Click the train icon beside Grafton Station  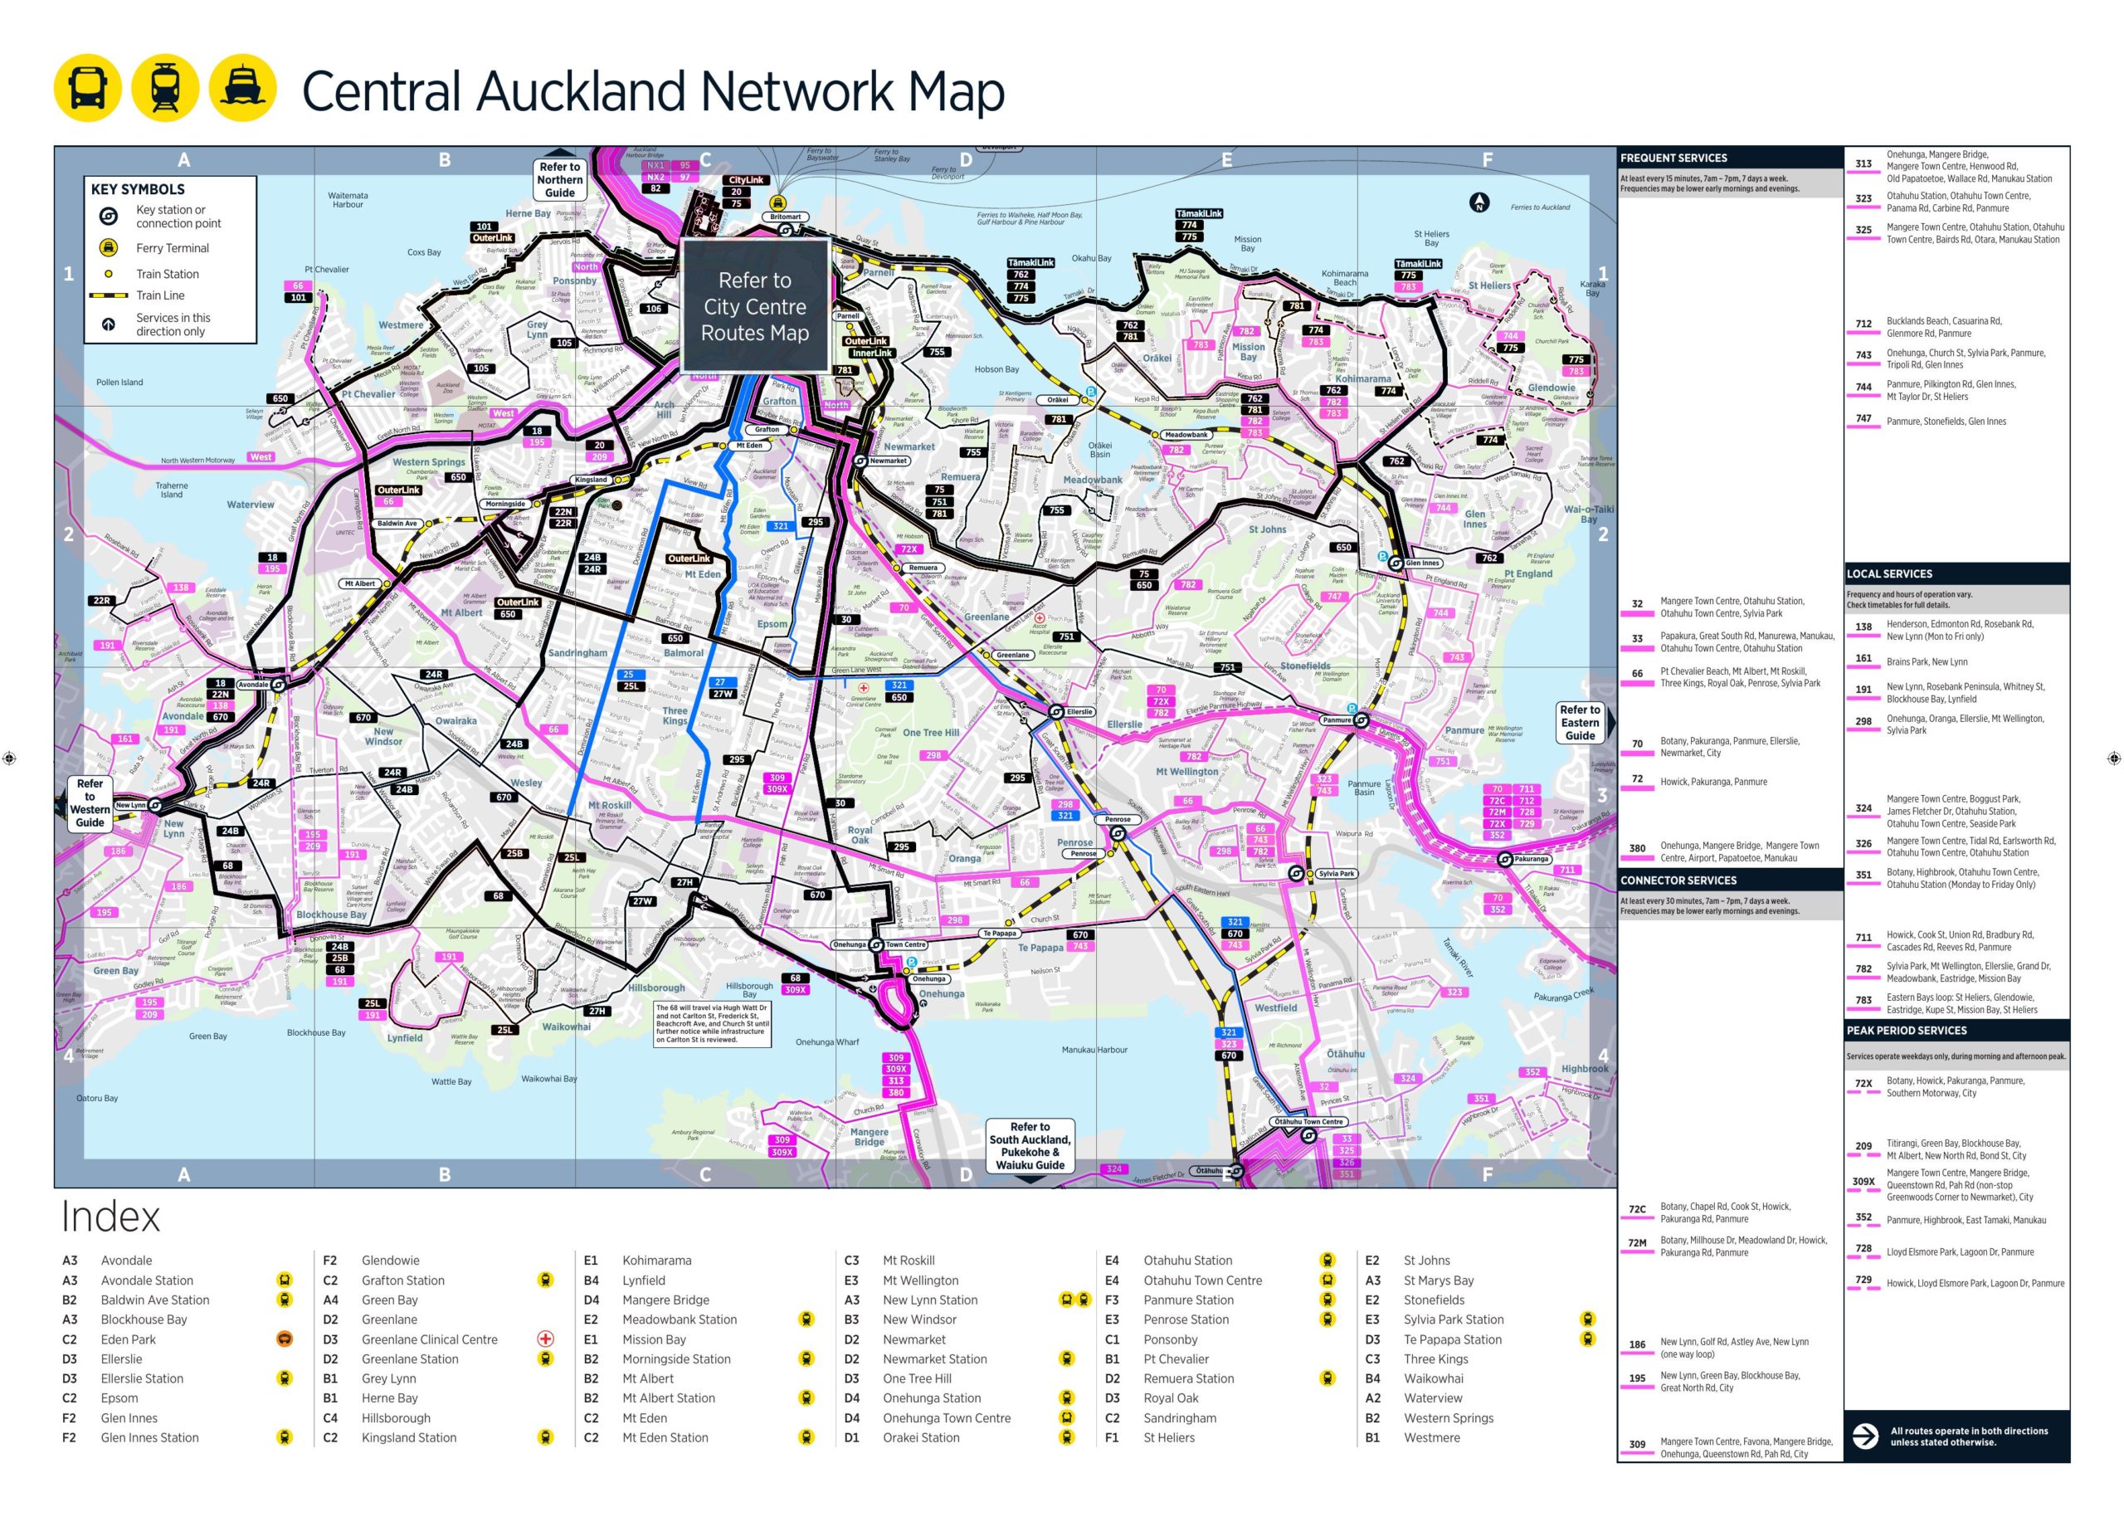tap(545, 1280)
